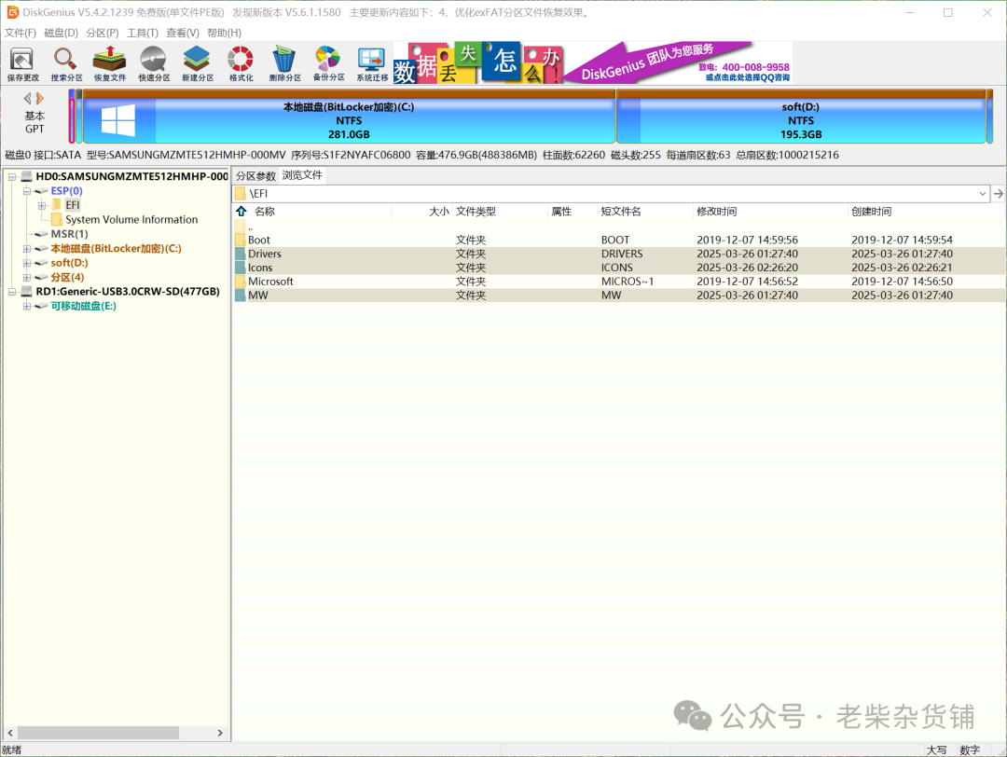Click the tree panel horizontal scrollbar thumb
The width and height of the screenshot is (1007, 757).
click(x=98, y=733)
